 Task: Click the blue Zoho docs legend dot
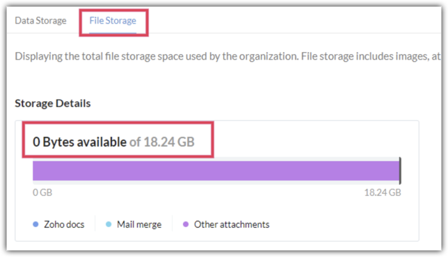pos(35,224)
